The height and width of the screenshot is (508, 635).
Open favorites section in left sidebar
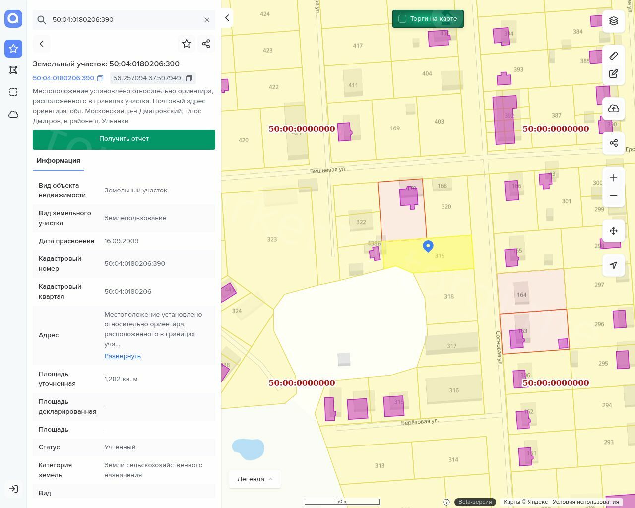click(x=13, y=48)
